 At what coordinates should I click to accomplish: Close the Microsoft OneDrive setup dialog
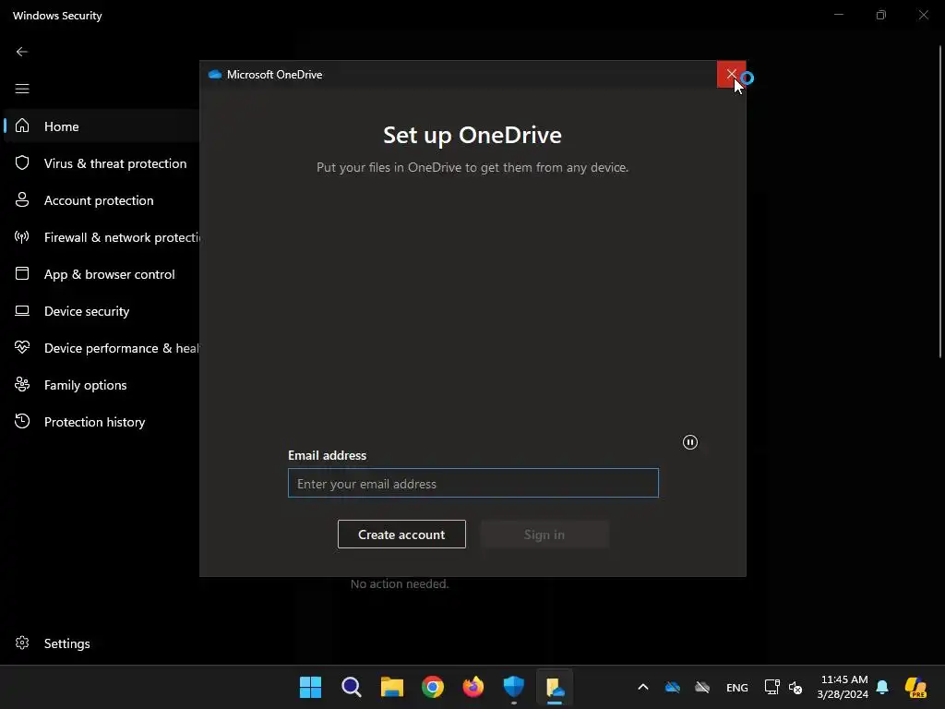pos(731,74)
